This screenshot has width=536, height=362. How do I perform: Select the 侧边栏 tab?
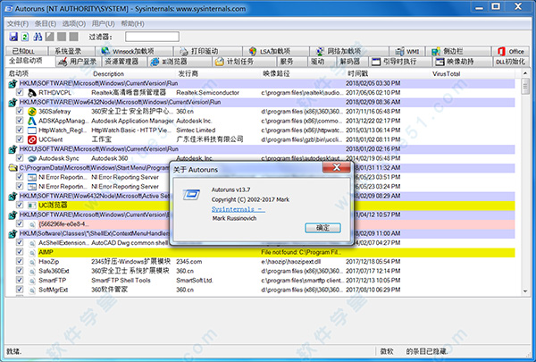458,51
